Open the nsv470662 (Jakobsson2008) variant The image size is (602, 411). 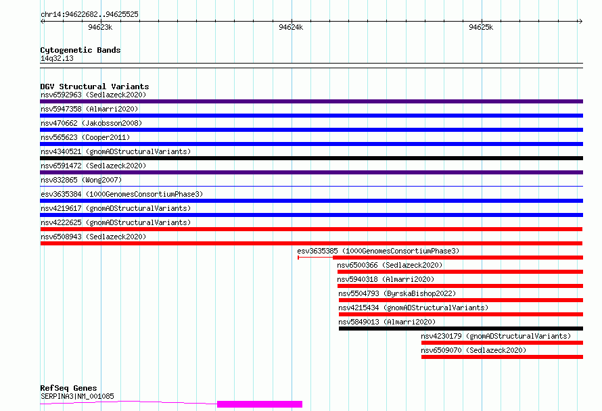click(91, 123)
